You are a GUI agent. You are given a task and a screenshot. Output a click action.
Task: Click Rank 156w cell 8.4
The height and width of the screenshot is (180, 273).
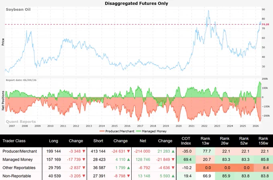point(263,168)
